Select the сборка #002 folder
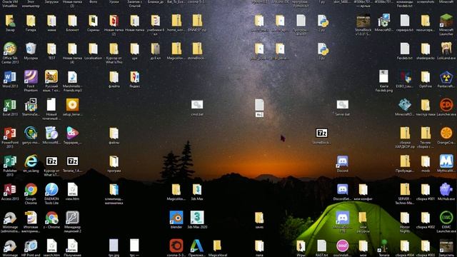Image resolution: width=457 pixels, height=257 pixels. coord(426,218)
